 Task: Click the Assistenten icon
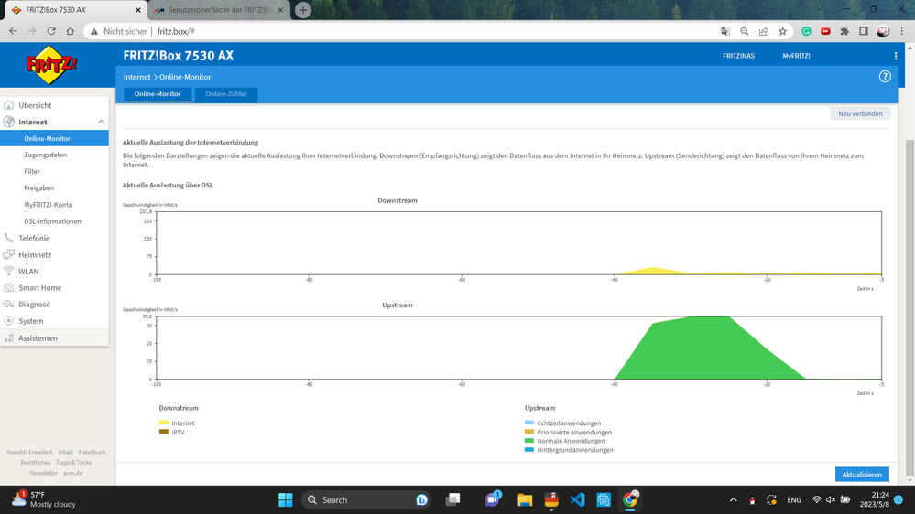click(x=9, y=338)
